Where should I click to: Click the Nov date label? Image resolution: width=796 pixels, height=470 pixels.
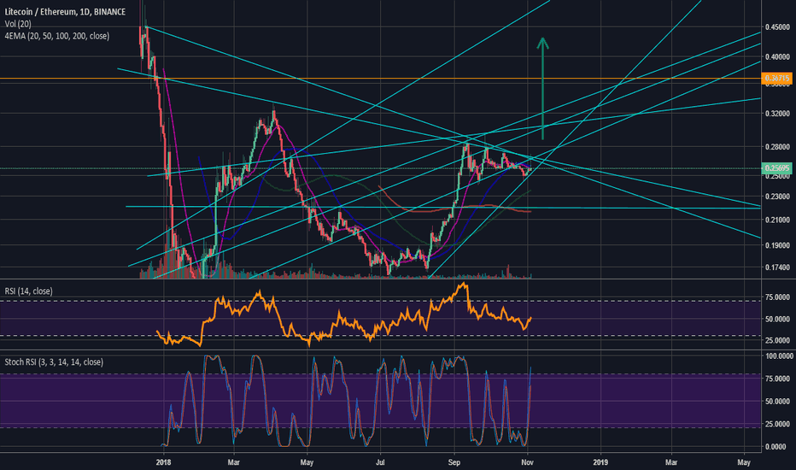pyautogui.click(x=528, y=462)
